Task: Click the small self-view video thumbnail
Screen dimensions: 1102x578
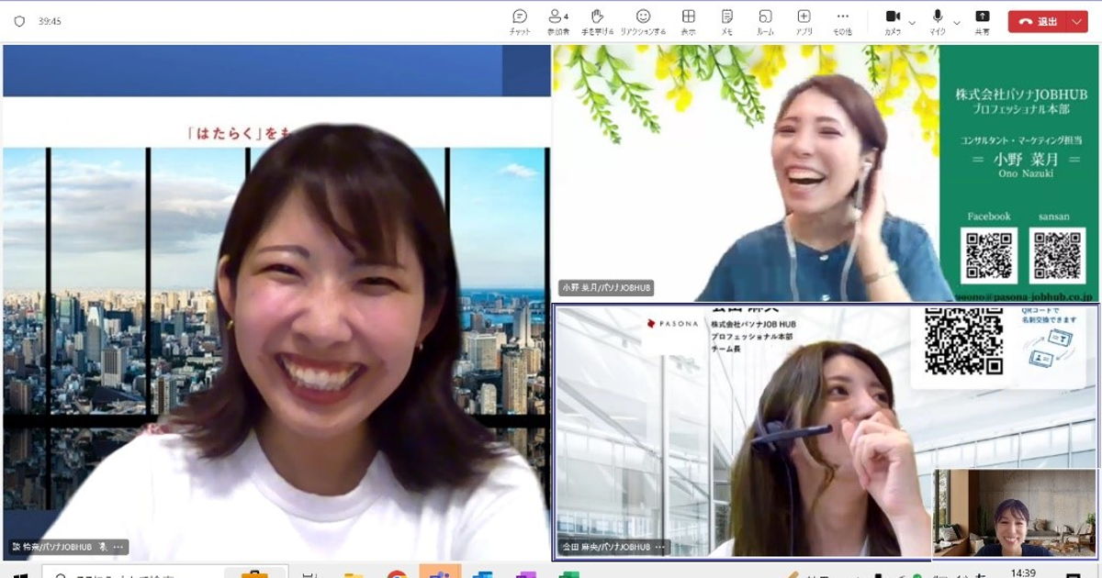Action: pos(1015,513)
